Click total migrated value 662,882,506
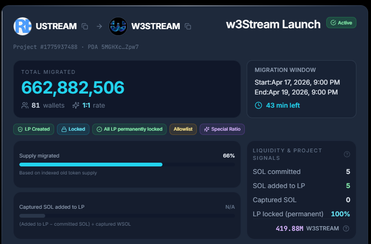 point(73,87)
